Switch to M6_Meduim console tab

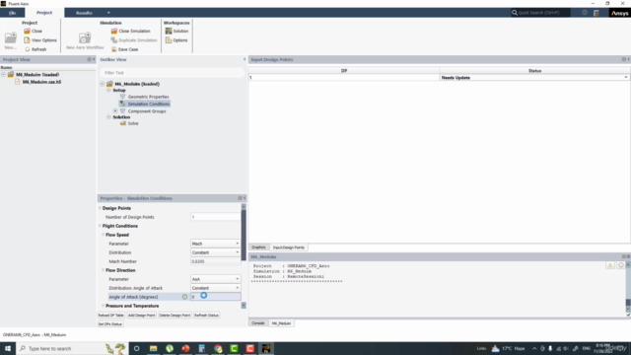tap(281, 323)
